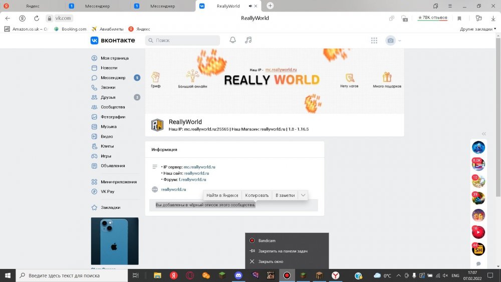
Task: Open File Explorer from taskbar
Action: [157, 275]
